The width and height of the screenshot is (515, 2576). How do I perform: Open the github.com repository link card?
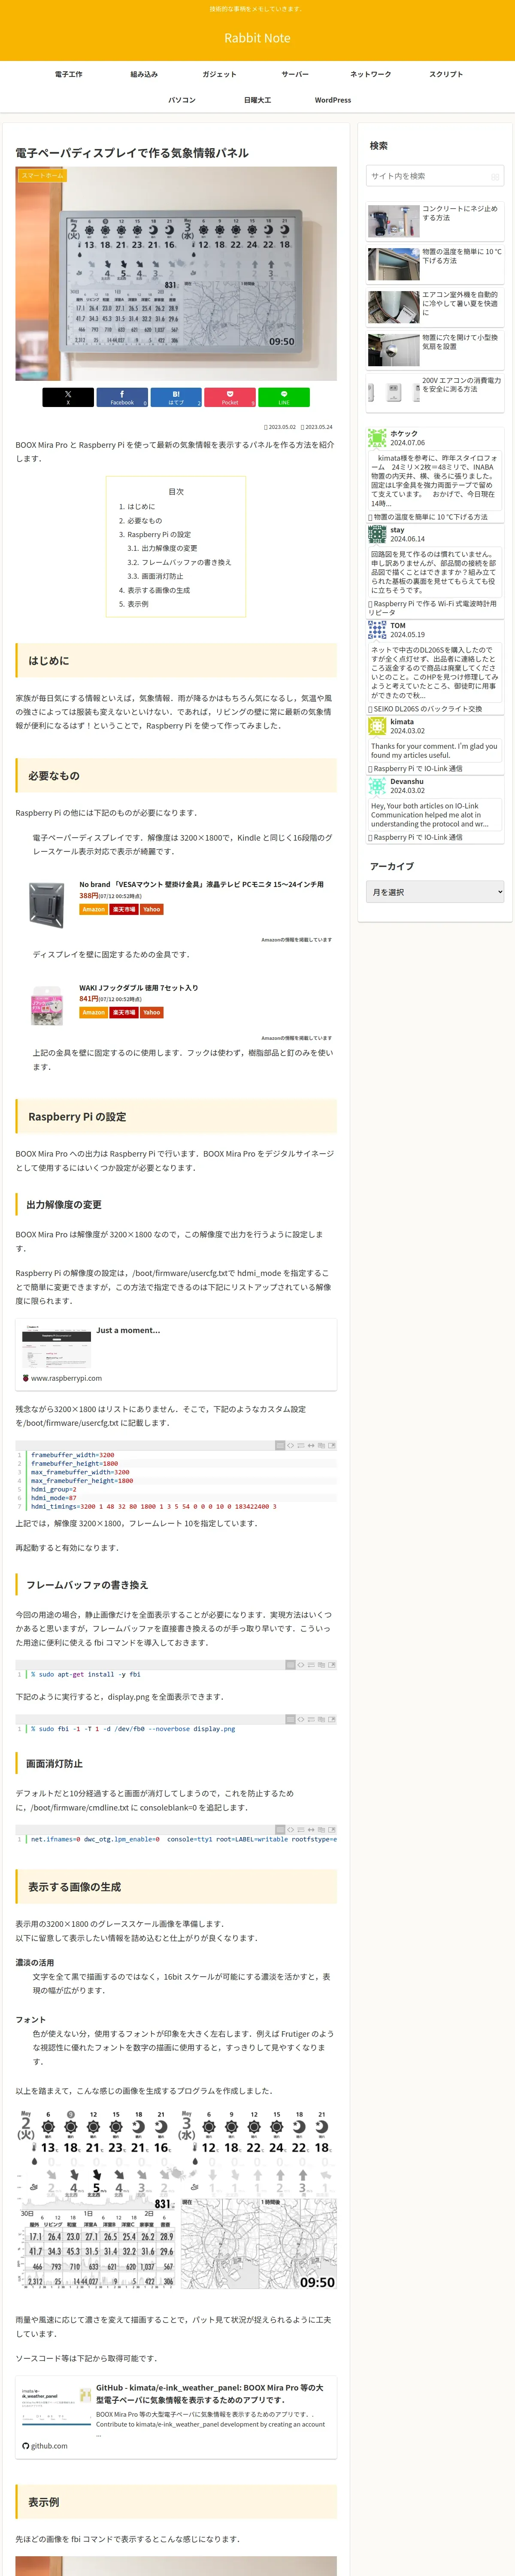pyautogui.click(x=176, y=2417)
